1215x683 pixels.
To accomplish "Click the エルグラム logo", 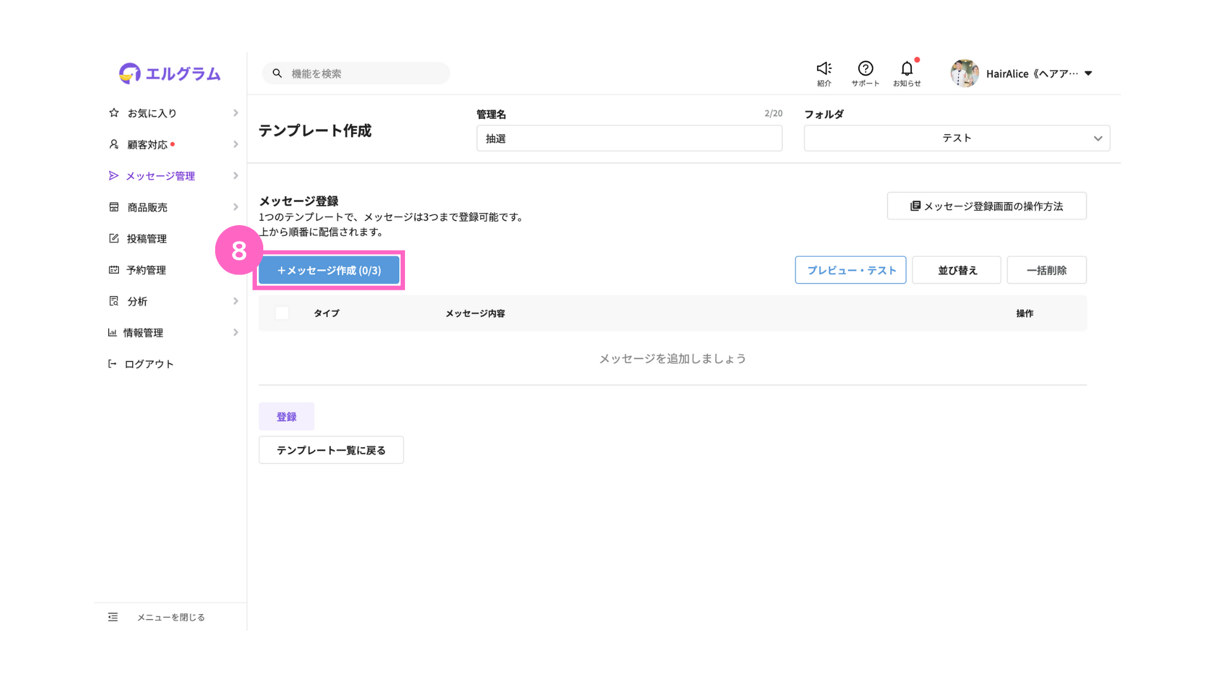I will pos(170,73).
